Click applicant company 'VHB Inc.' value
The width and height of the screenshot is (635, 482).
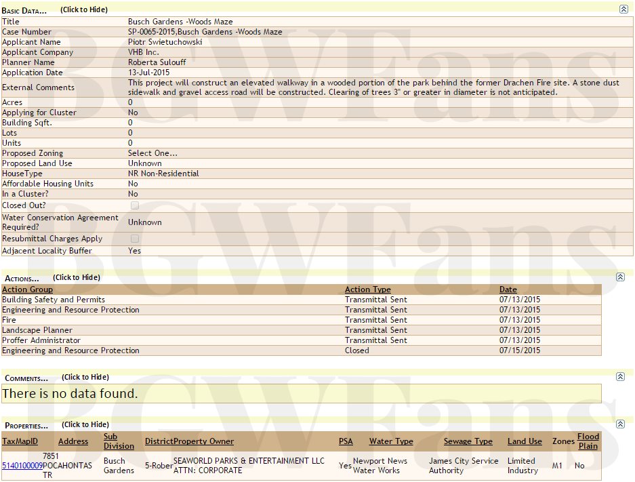click(x=144, y=52)
